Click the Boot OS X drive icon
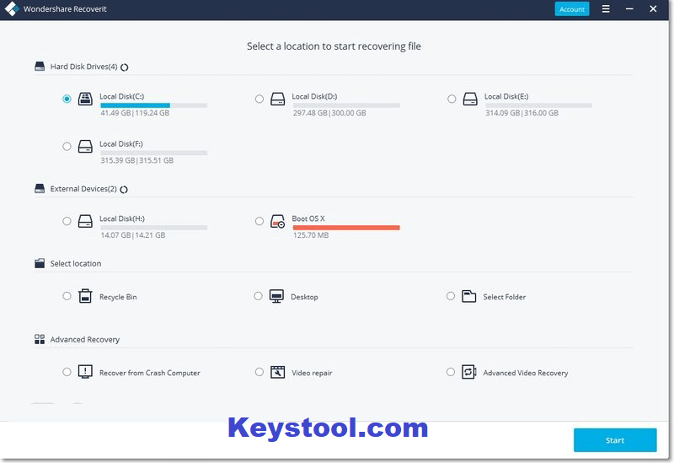The height and width of the screenshot is (463, 674). 278,221
